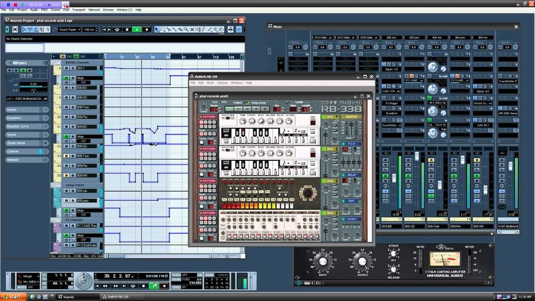Select the Split scissors tool

[169, 30]
